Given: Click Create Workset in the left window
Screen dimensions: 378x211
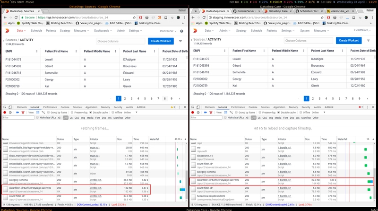Looking at the screenshot, I should pyautogui.click(x=161, y=41).
